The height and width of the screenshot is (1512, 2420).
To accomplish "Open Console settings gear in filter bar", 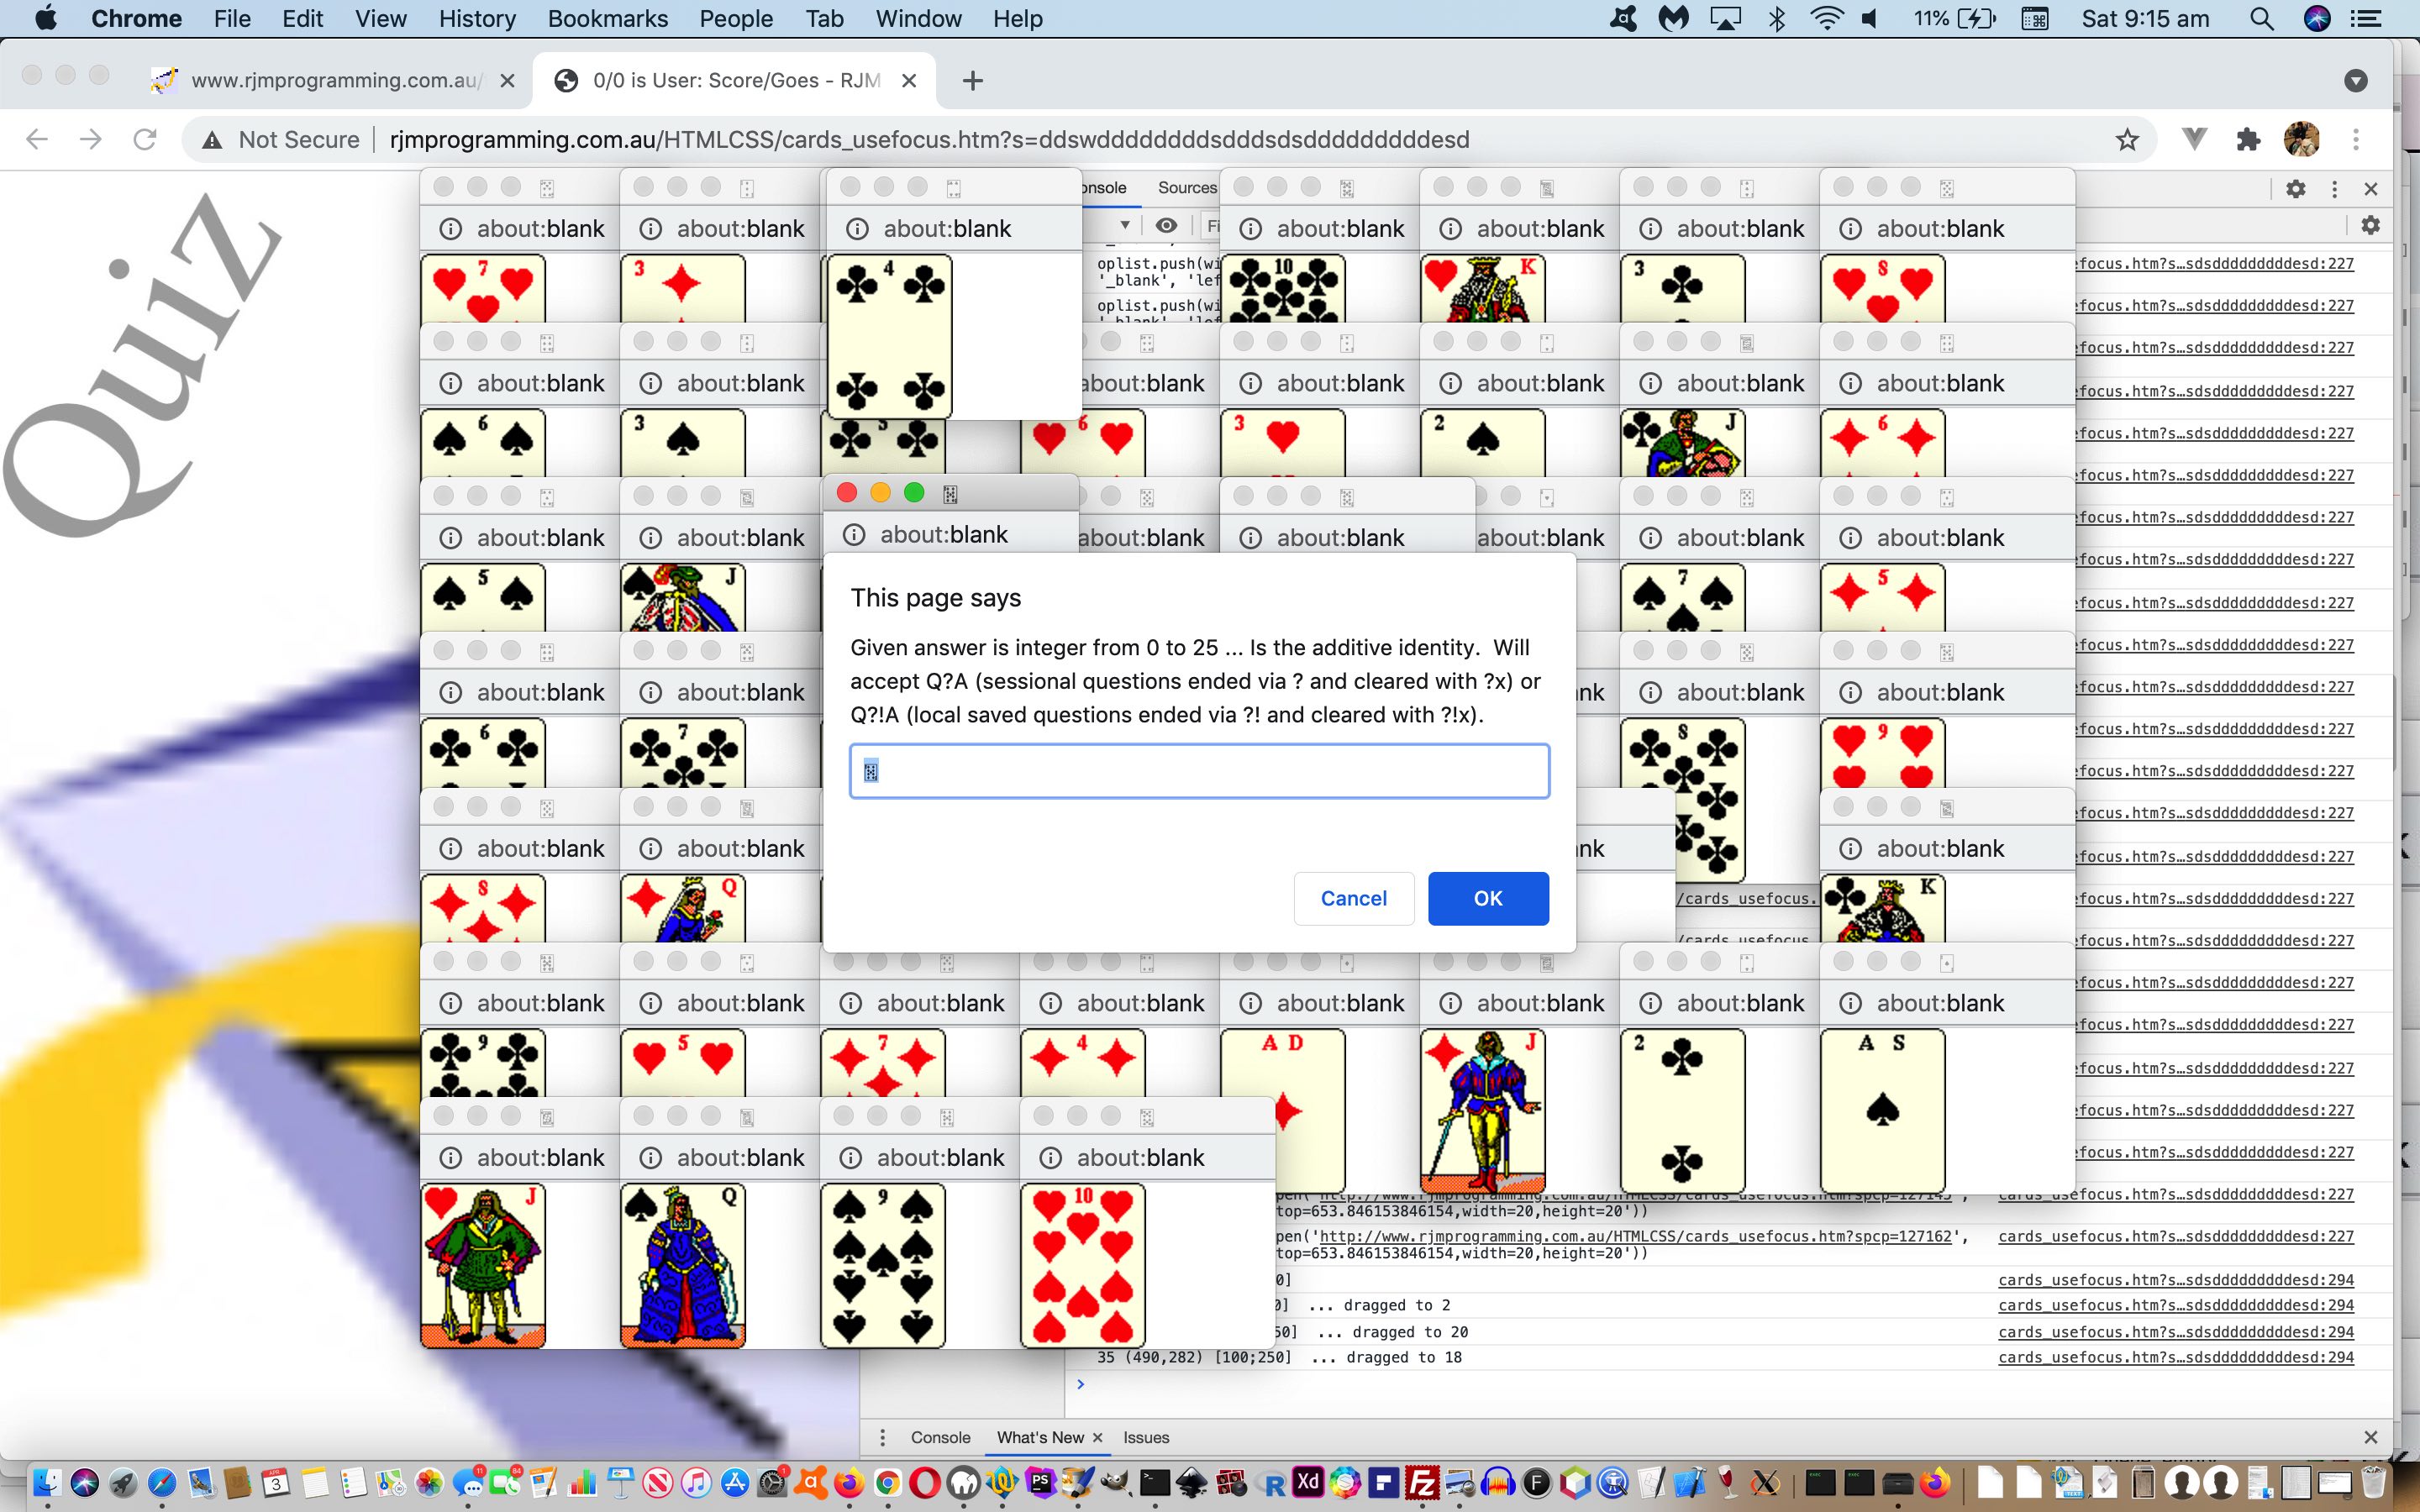I will 2371,226.
